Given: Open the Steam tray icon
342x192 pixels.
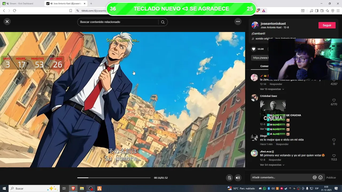Looking at the screenshot, I should point(286,189).
